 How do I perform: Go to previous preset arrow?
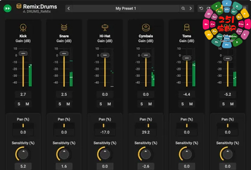click(x=68, y=8)
